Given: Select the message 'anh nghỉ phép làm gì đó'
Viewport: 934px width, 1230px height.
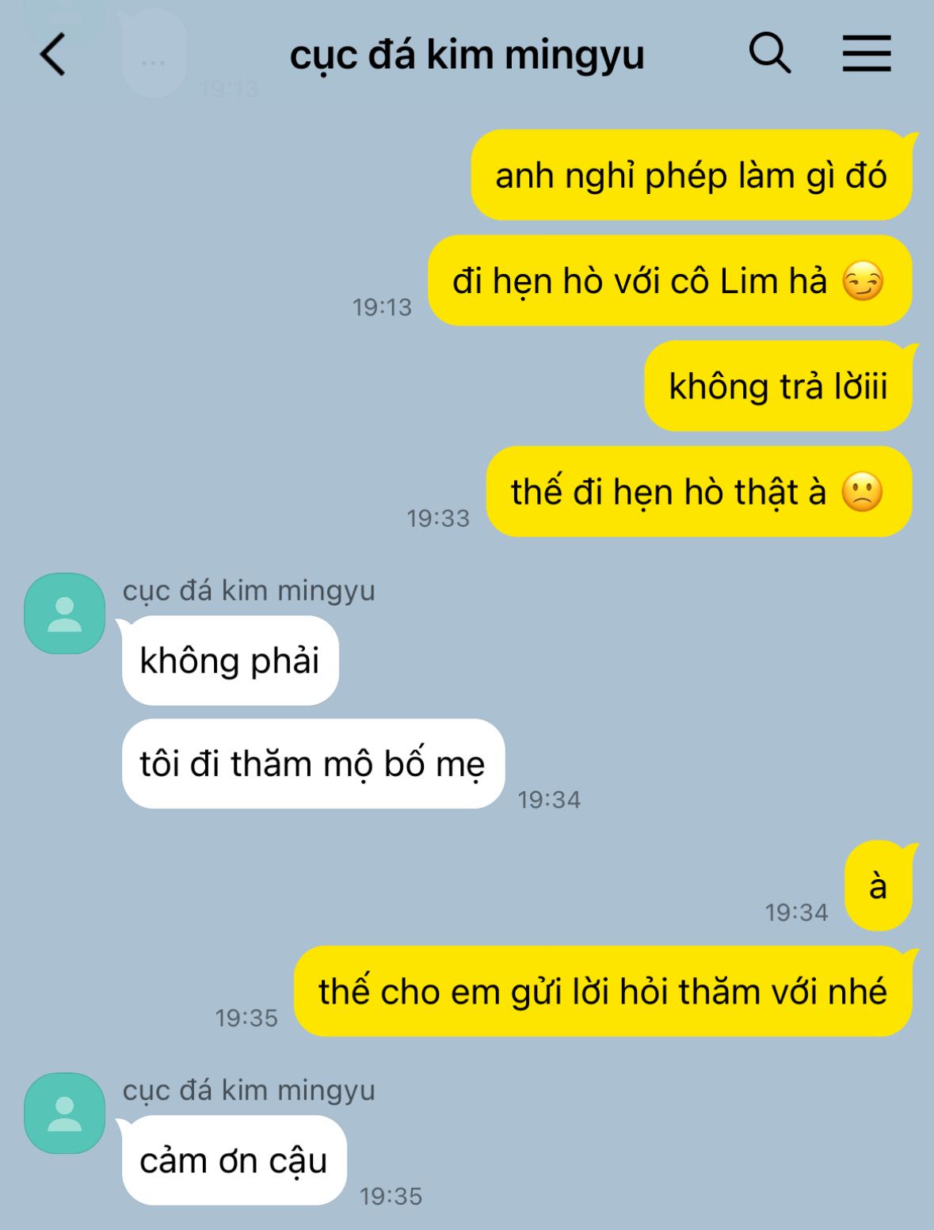Looking at the screenshot, I should (x=692, y=175).
